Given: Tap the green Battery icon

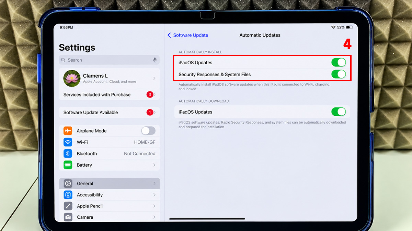Looking at the screenshot, I should point(68,165).
